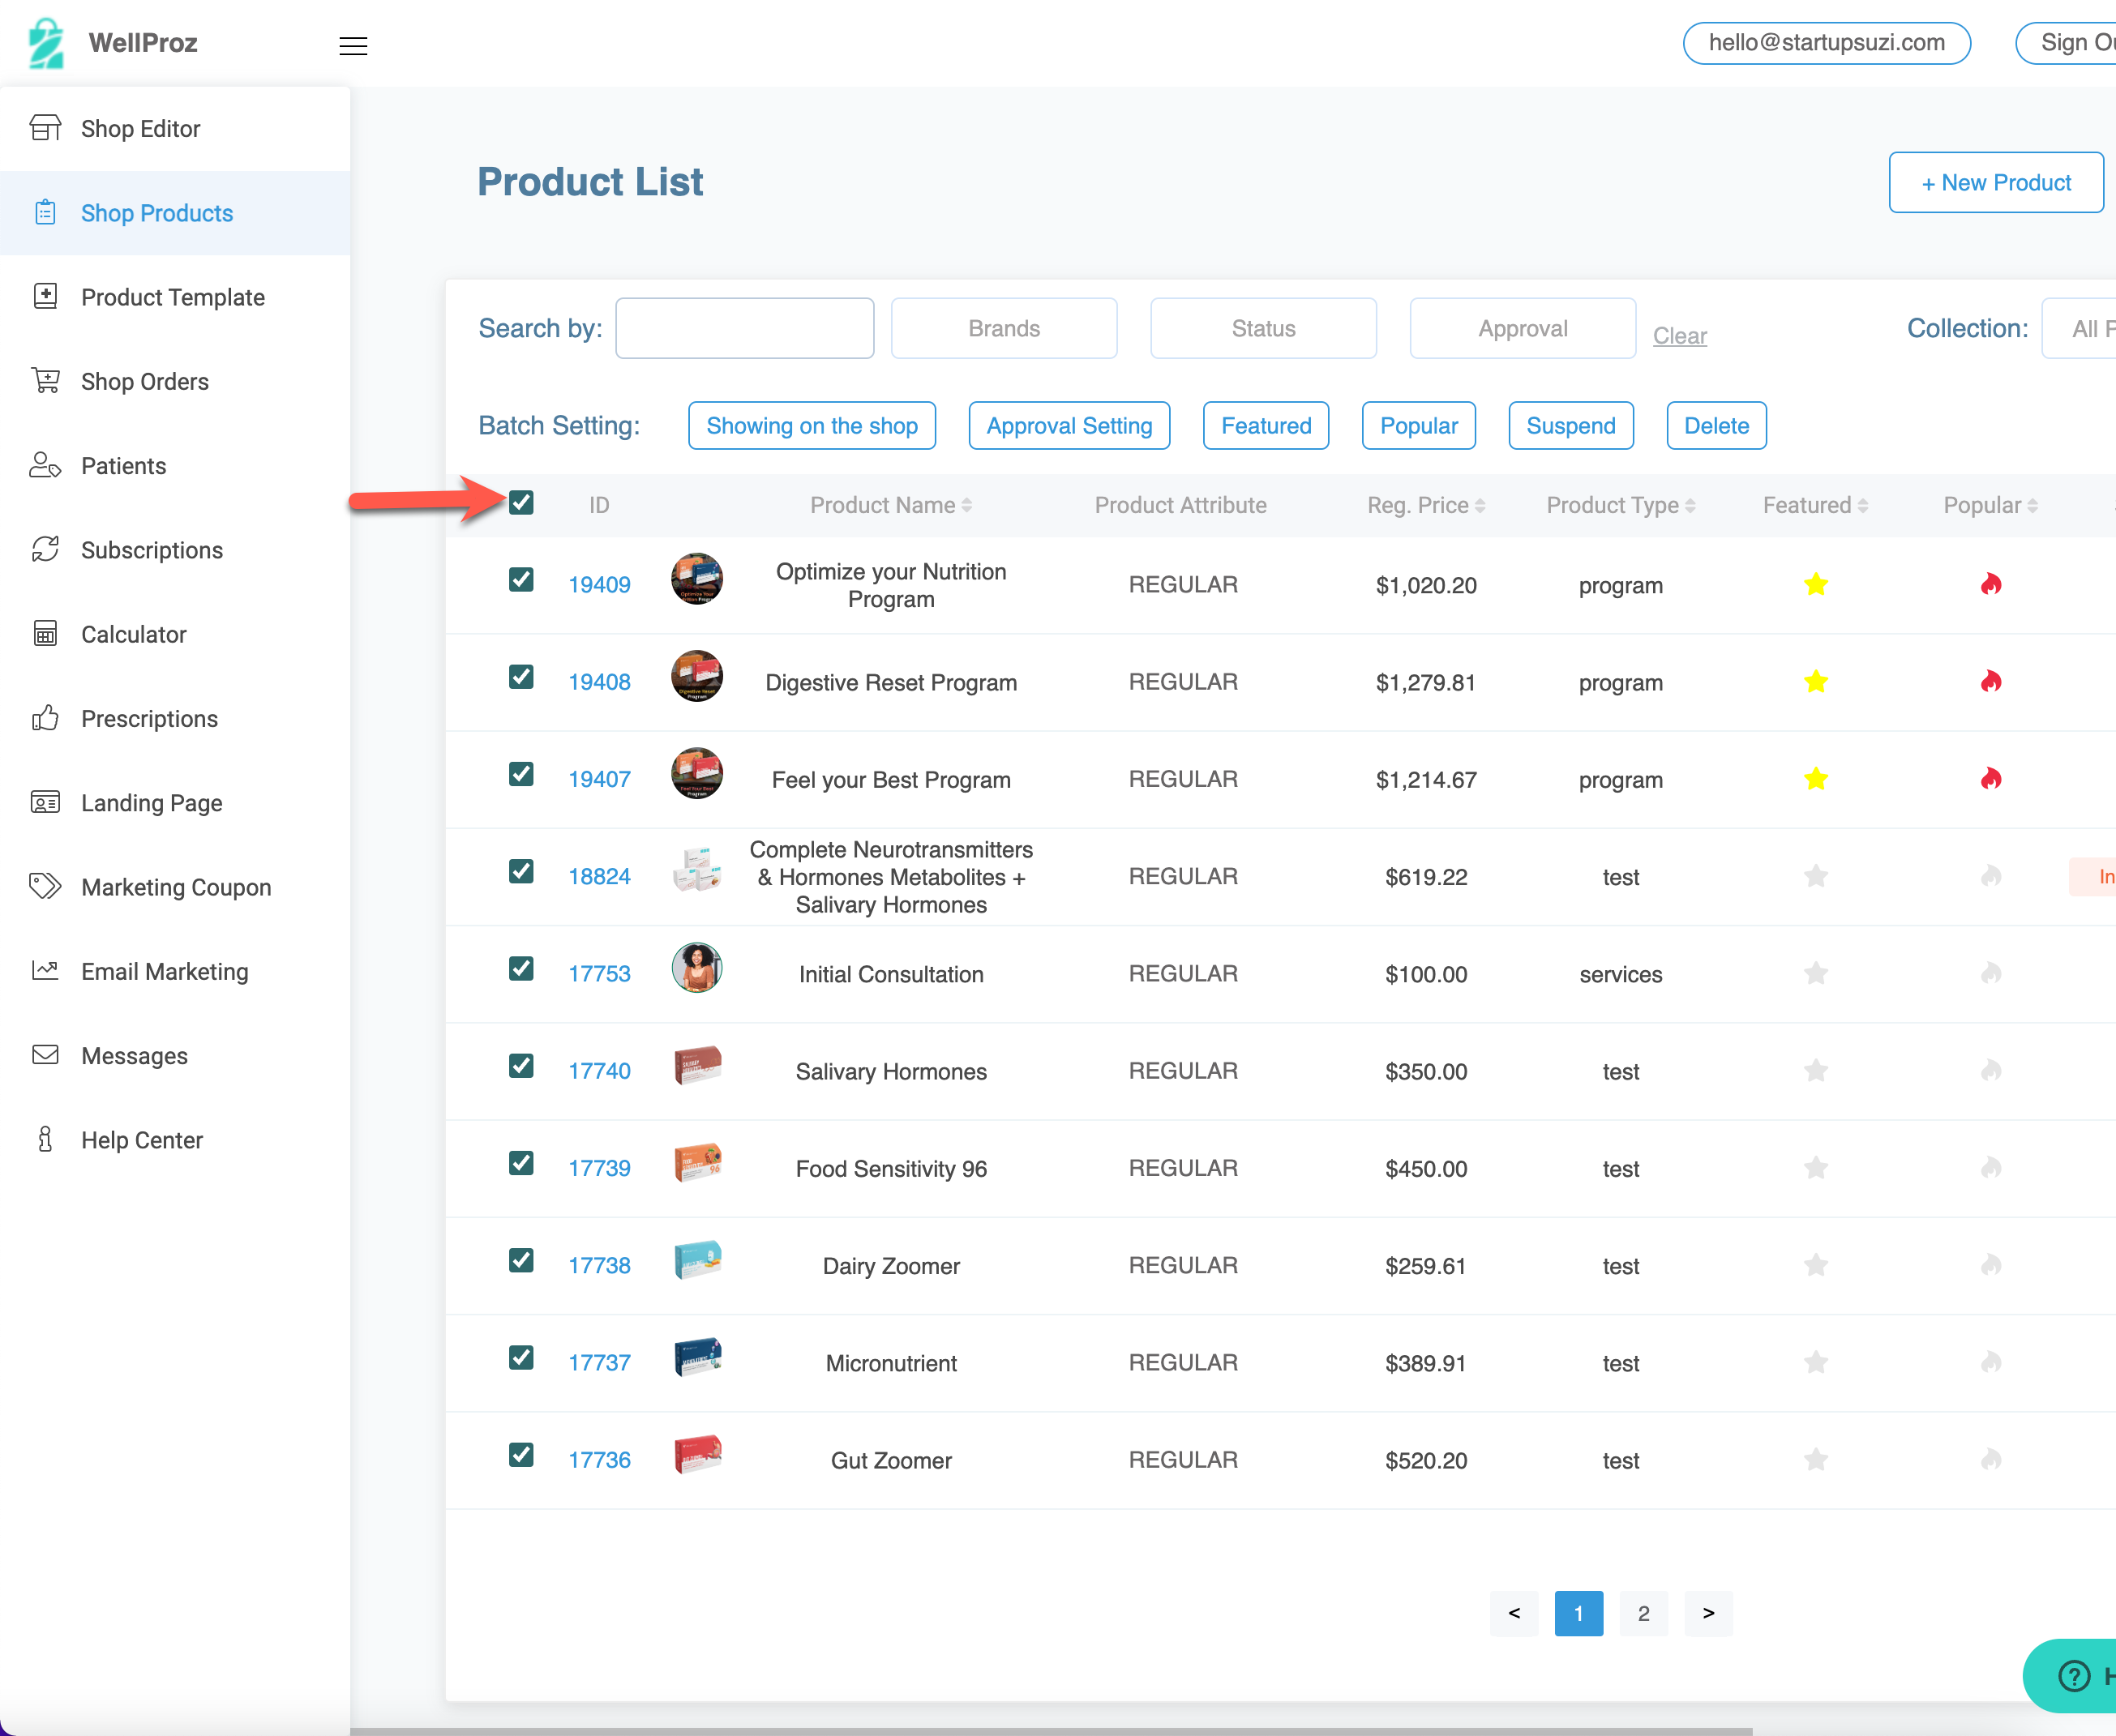Click the Shop Editor storefront icon
The height and width of the screenshot is (1736, 2116).
(x=45, y=128)
